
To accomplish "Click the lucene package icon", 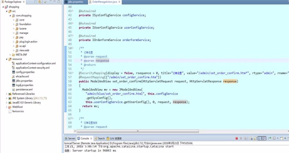I will click(17, 29).
